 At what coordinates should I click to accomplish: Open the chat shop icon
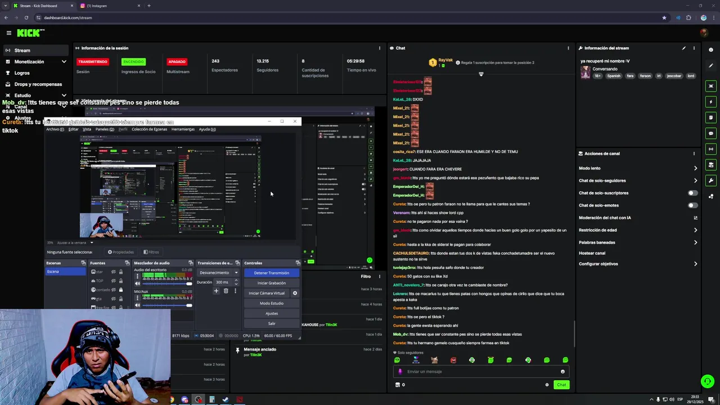point(398,385)
